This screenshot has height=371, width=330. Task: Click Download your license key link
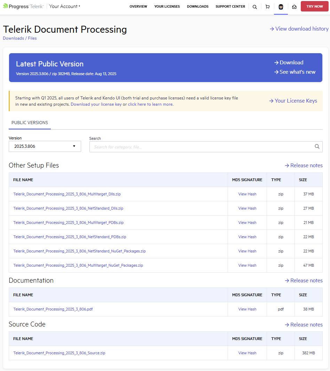pos(96,104)
